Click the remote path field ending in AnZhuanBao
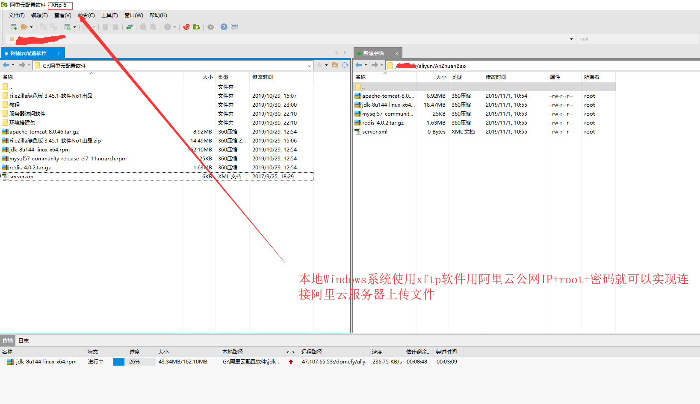 pyautogui.click(x=543, y=66)
